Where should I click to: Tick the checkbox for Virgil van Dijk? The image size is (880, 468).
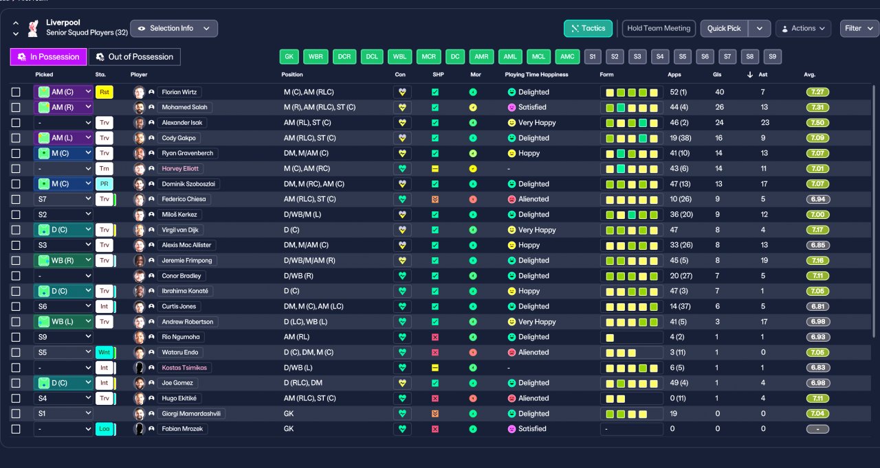[16, 230]
